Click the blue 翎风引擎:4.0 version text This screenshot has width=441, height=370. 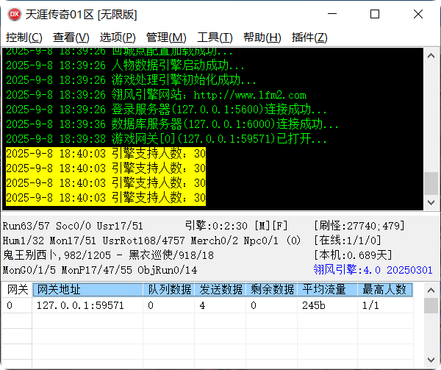373,270
